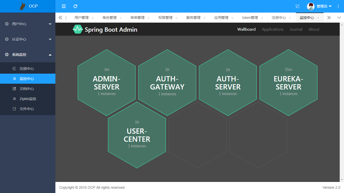This screenshot has width=344, height=193.
Task: Click the 注册中心 sidebar icon
Action: click(14, 69)
